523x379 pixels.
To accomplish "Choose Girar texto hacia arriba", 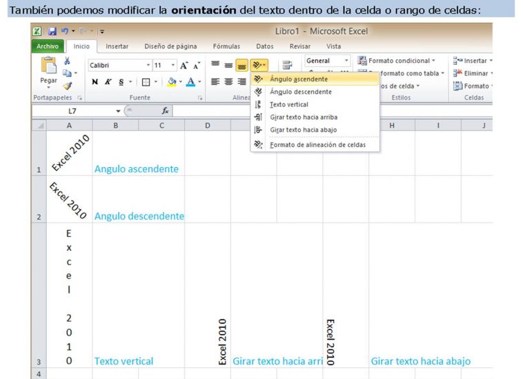I will pos(315,117).
